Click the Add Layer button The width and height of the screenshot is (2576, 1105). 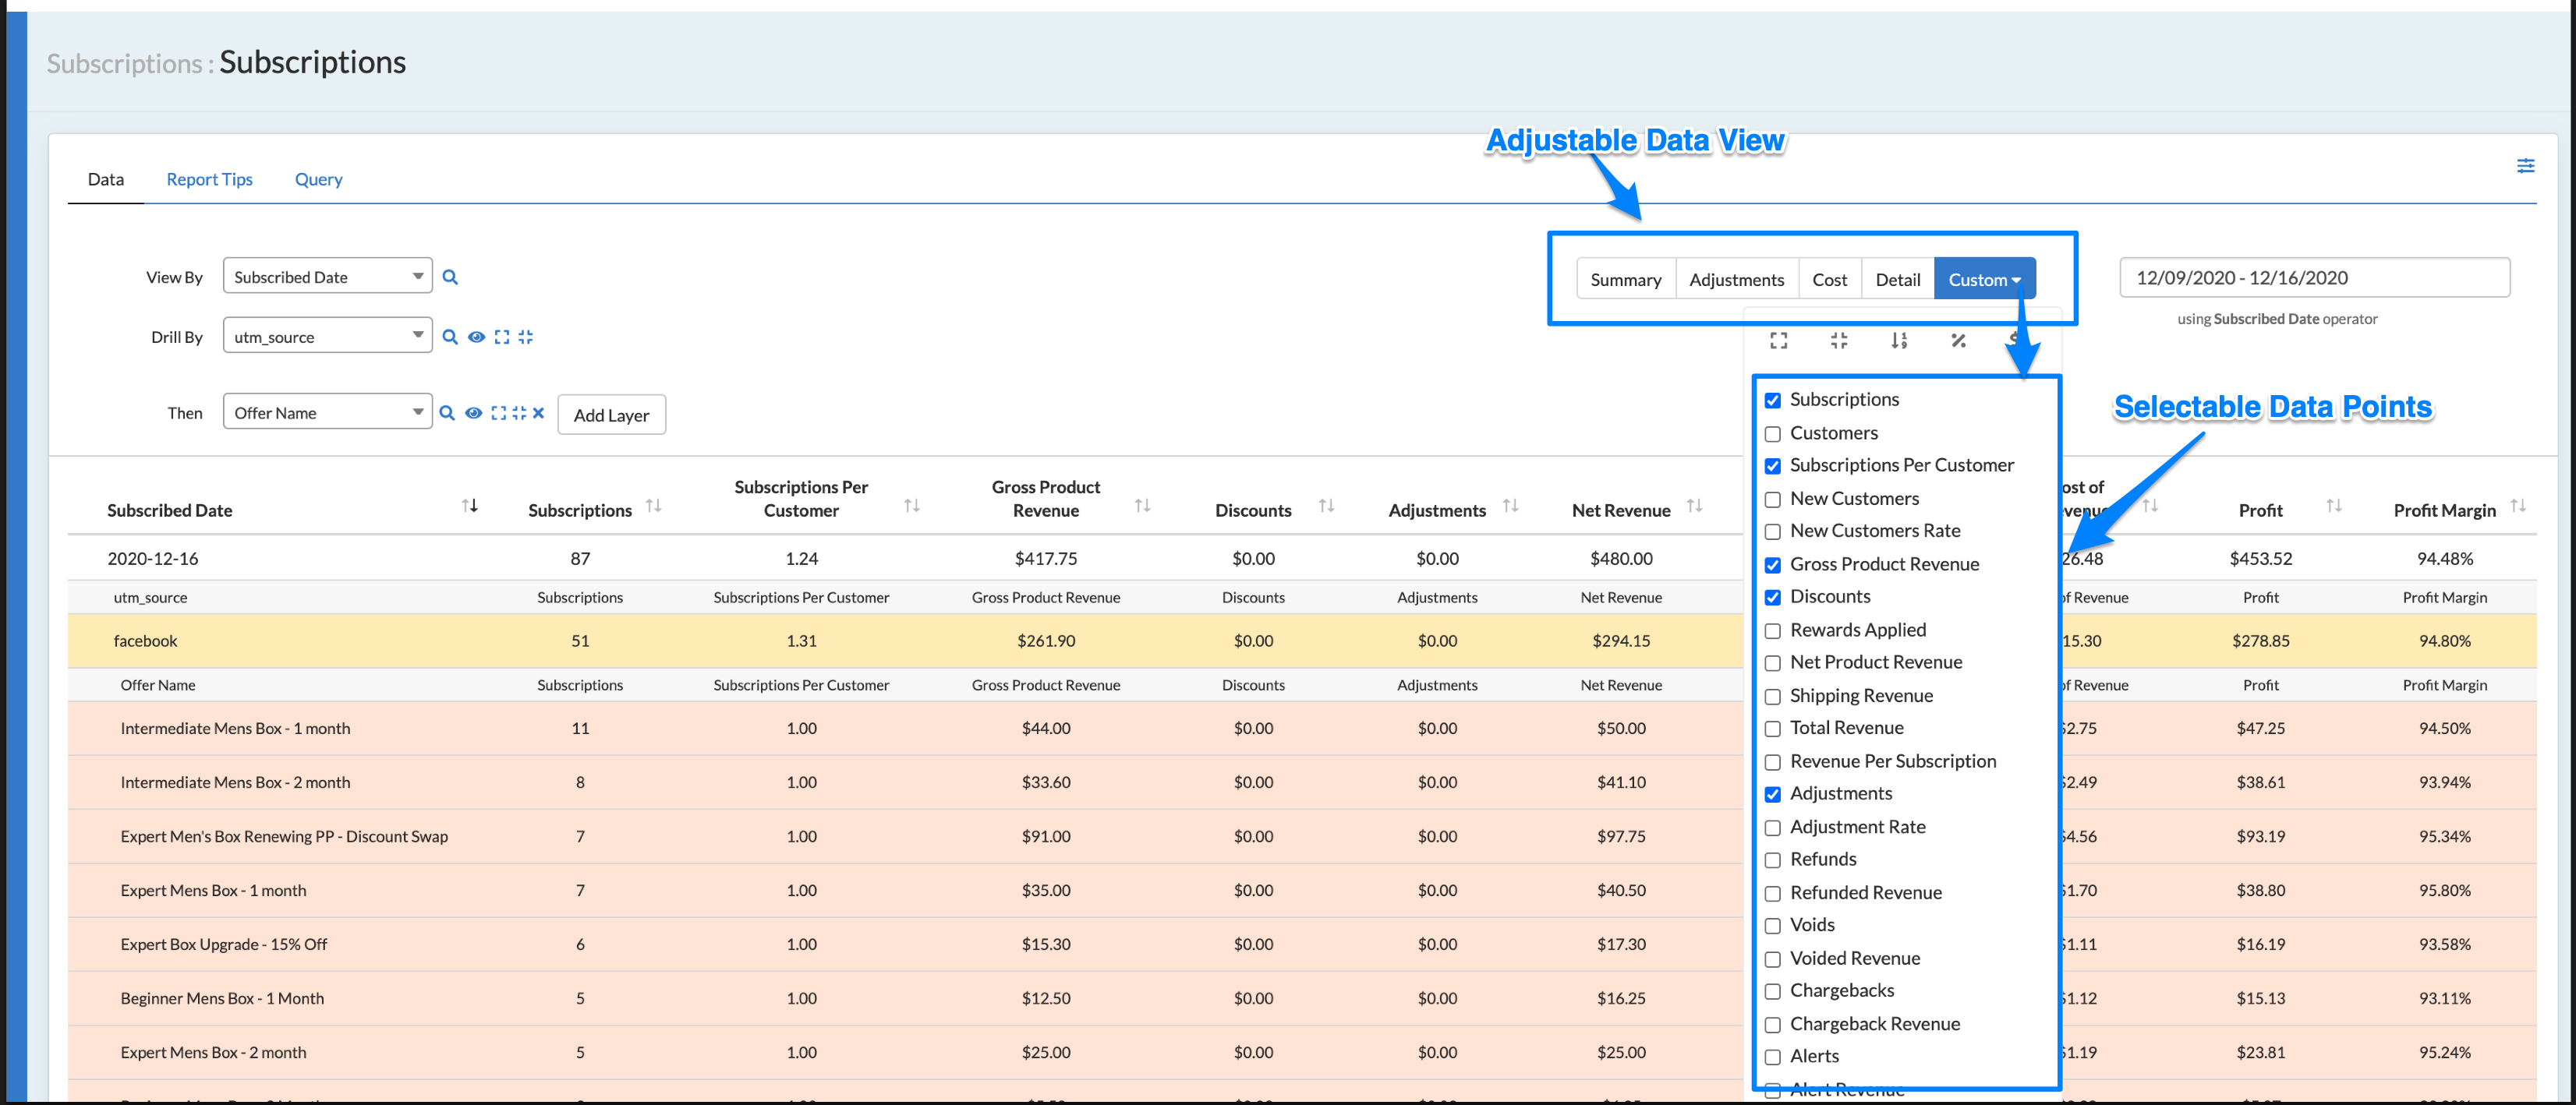(x=611, y=415)
